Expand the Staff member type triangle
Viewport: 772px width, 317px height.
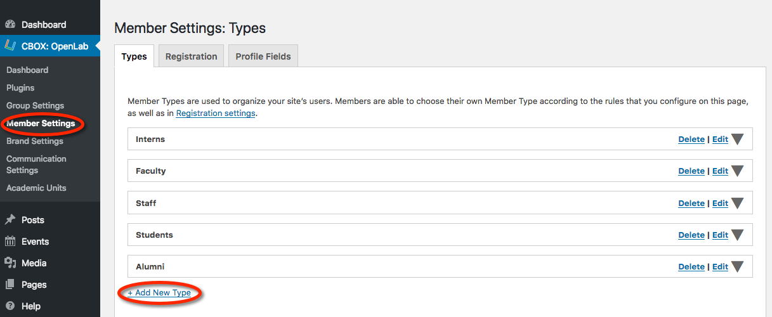737,204
